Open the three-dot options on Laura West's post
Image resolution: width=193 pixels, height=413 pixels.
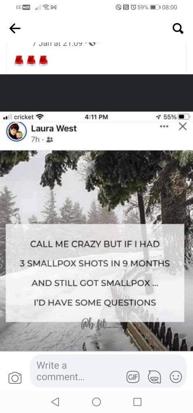[164, 127]
